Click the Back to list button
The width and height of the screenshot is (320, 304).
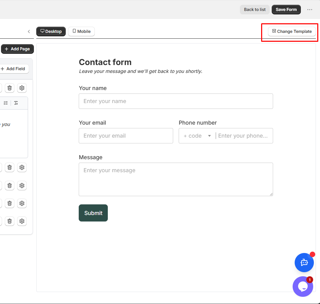(255, 10)
